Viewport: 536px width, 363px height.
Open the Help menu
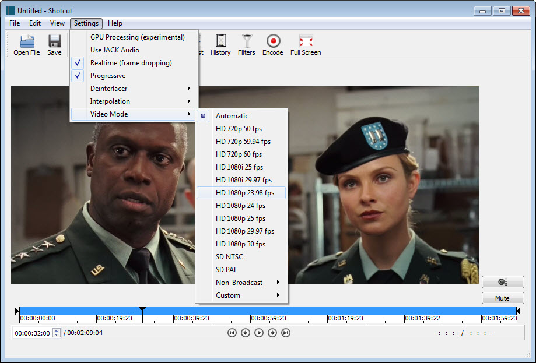point(115,23)
